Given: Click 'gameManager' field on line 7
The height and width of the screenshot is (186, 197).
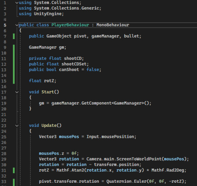Looking at the screenshot, I should [x=105, y=36].
